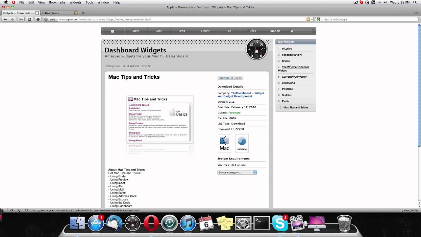Viewport: 421px width, 237px height.
Task: Open the Select a category dropdown
Action: (x=237, y=172)
